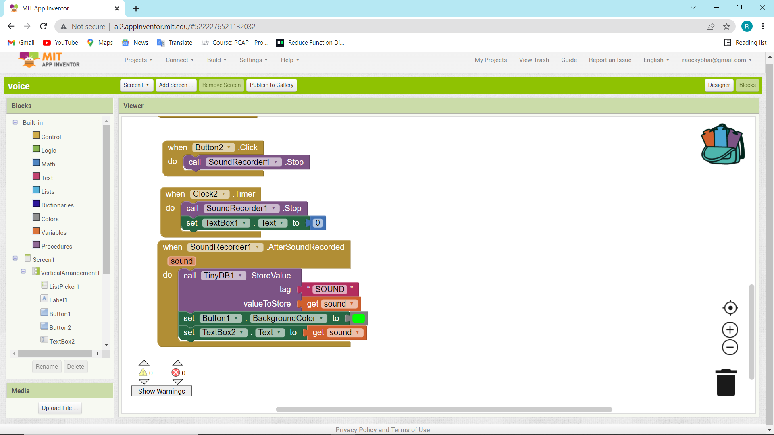
Task: Zoom out with the minus icon
Action: pyautogui.click(x=730, y=347)
